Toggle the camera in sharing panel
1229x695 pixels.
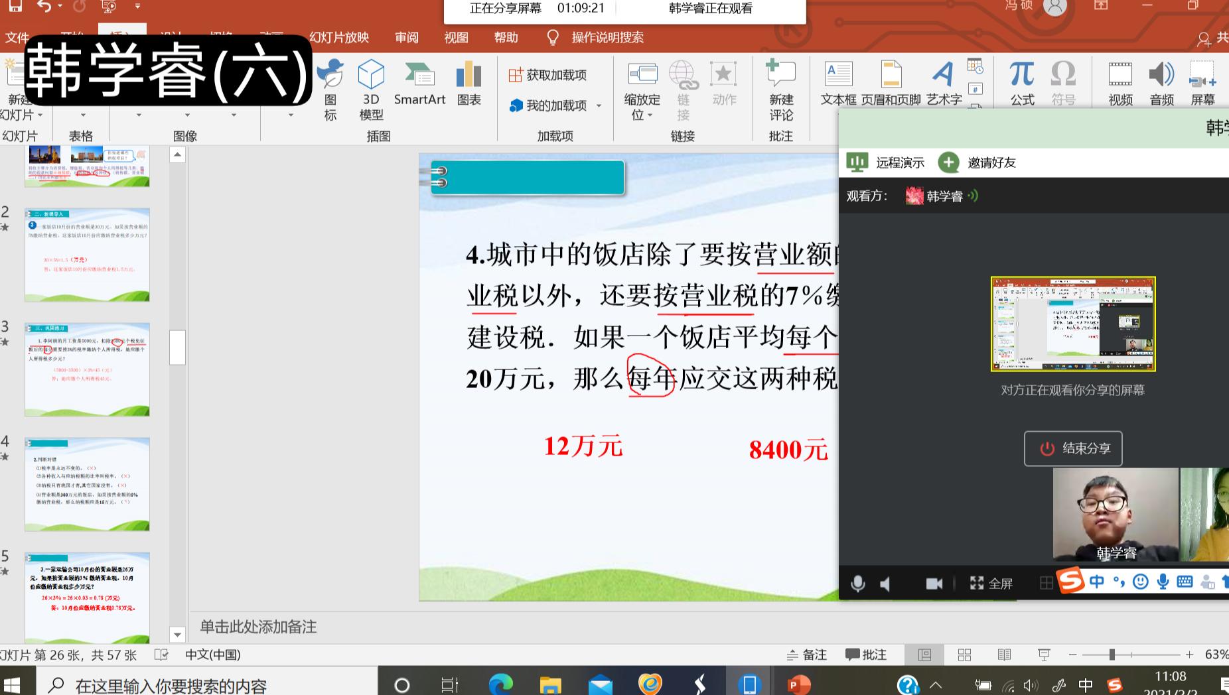point(934,584)
